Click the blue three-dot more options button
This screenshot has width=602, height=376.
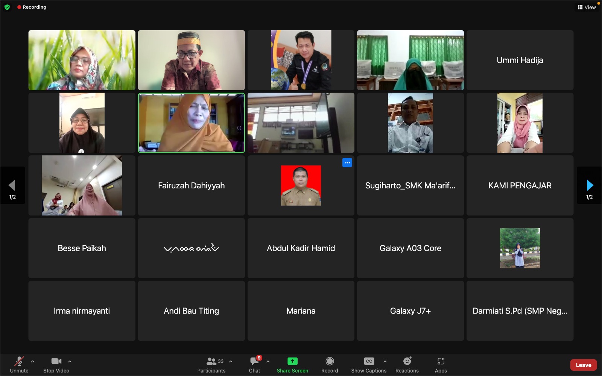coord(347,162)
